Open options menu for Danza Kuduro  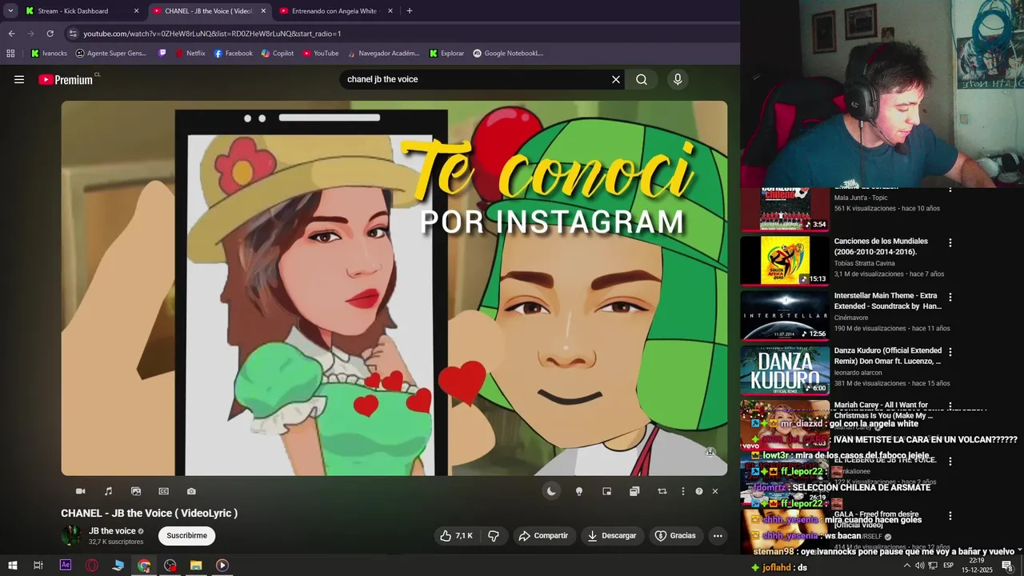point(950,352)
